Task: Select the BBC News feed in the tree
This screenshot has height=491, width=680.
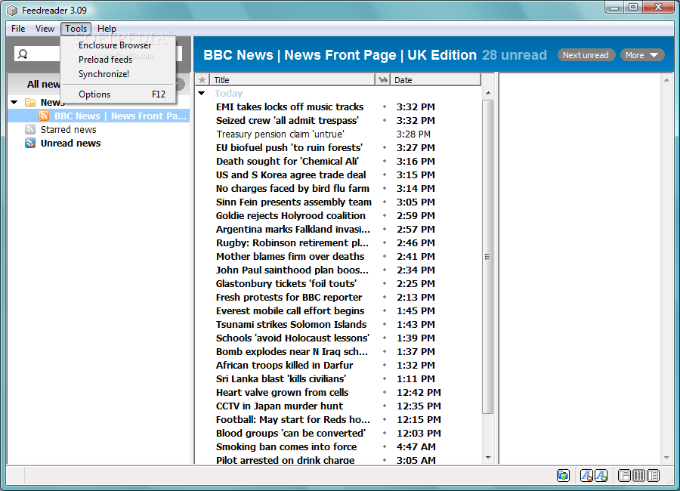Action: (x=120, y=116)
